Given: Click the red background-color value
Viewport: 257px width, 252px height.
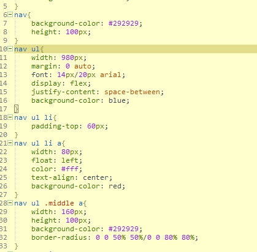Looking at the screenshot, I should (x=115, y=186).
